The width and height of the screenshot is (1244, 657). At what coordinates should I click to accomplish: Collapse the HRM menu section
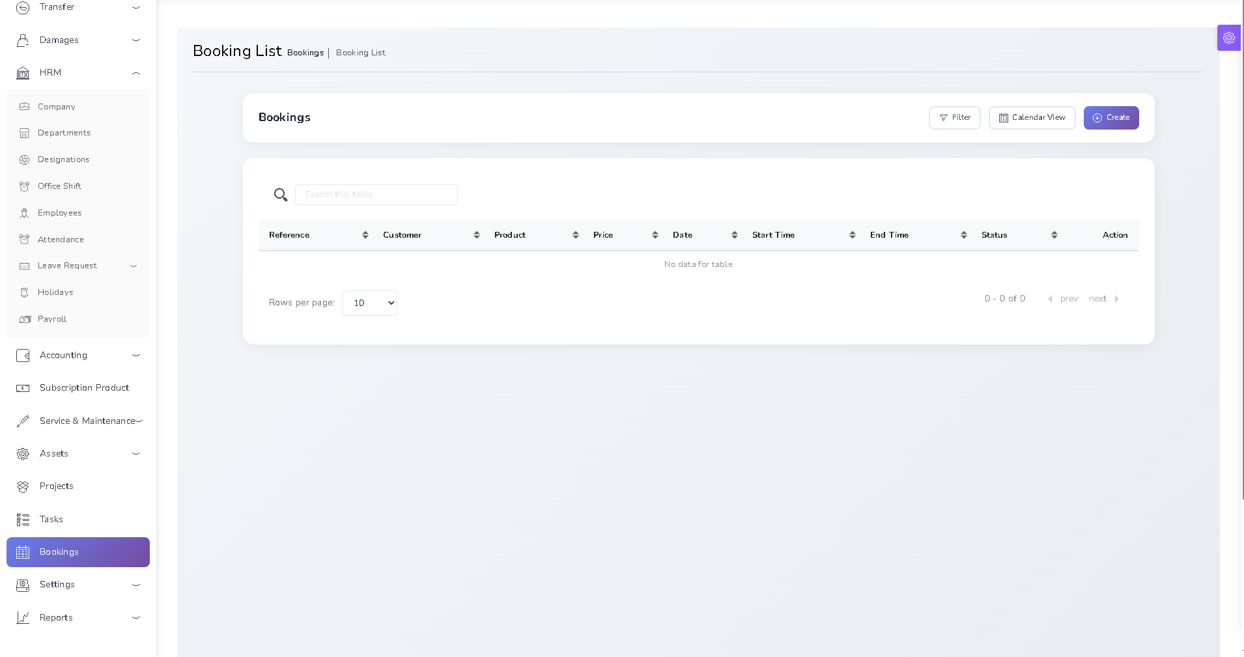click(x=136, y=73)
